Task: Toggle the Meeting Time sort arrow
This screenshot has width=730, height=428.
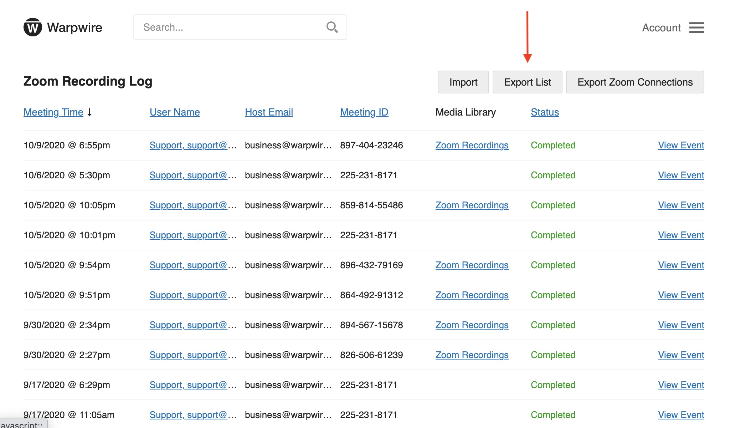Action: (x=89, y=112)
